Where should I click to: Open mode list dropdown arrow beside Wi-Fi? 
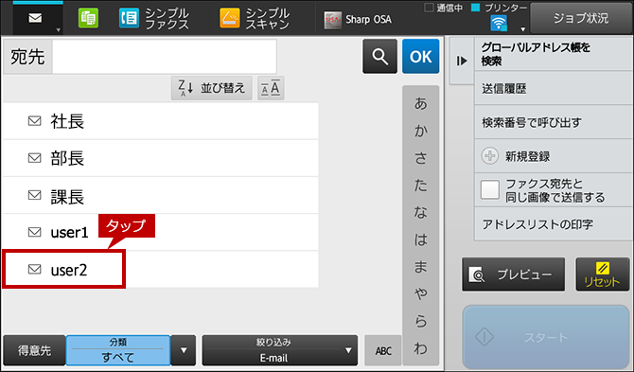point(522,29)
